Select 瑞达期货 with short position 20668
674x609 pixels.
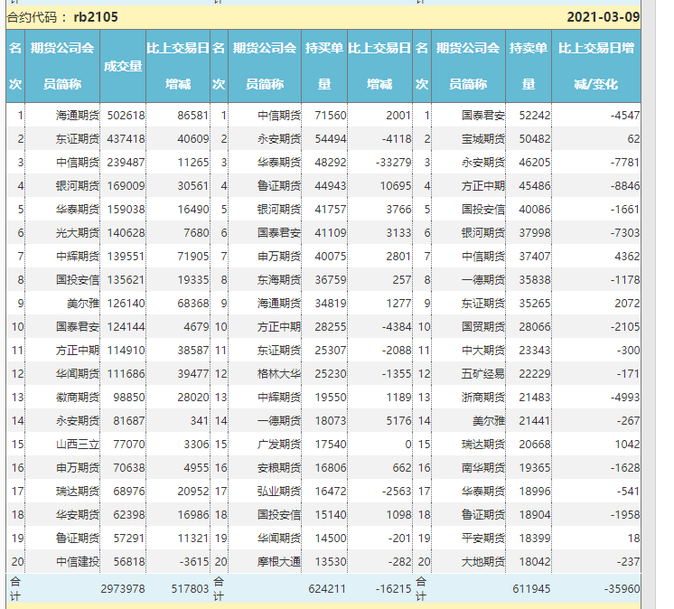tap(483, 445)
